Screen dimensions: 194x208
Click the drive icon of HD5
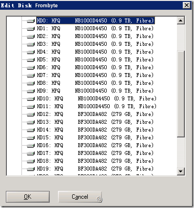(x=31, y=59)
